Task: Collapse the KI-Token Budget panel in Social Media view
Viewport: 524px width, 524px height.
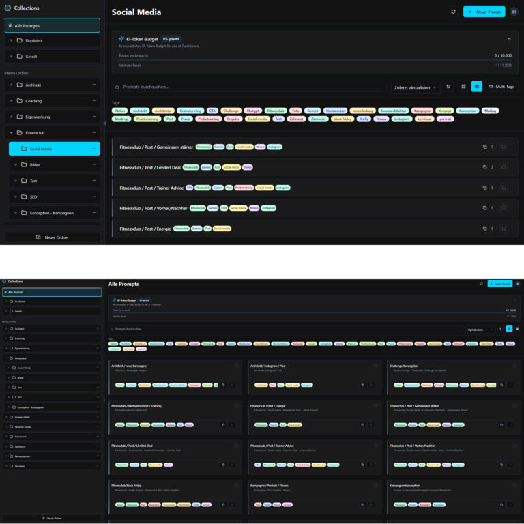Action: (508, 39)
